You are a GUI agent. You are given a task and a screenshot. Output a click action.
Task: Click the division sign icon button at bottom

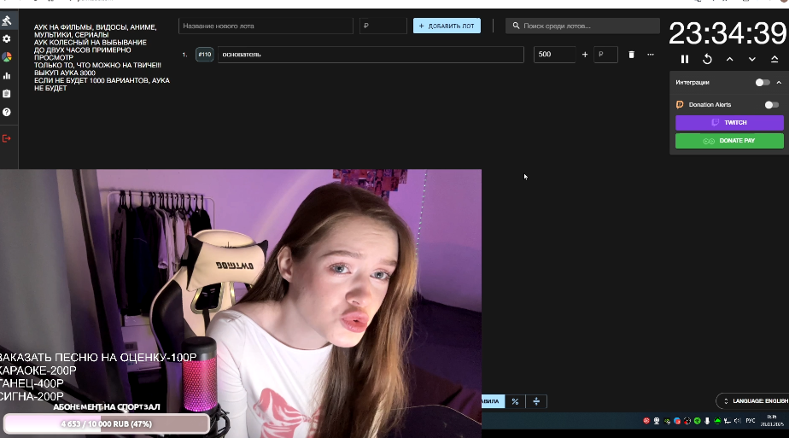536,401
